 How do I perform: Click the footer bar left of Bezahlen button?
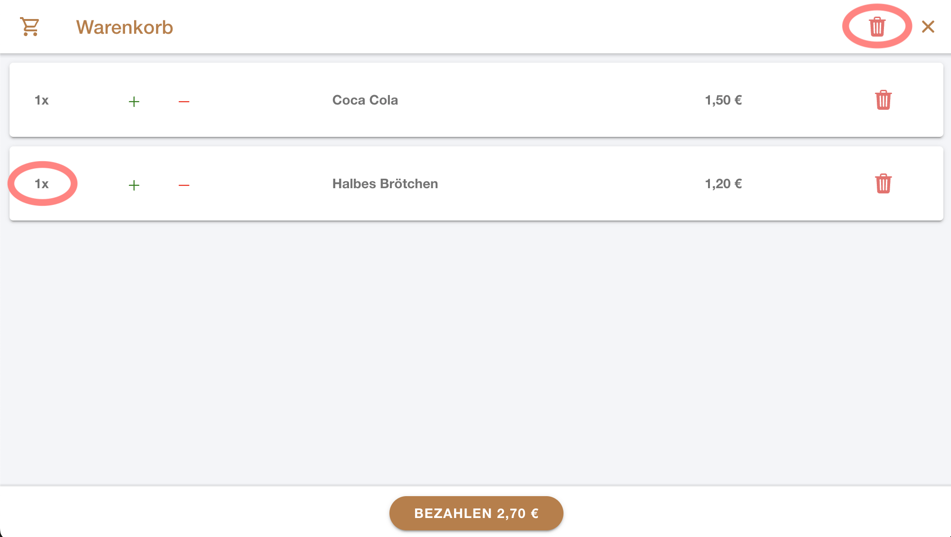190,512
